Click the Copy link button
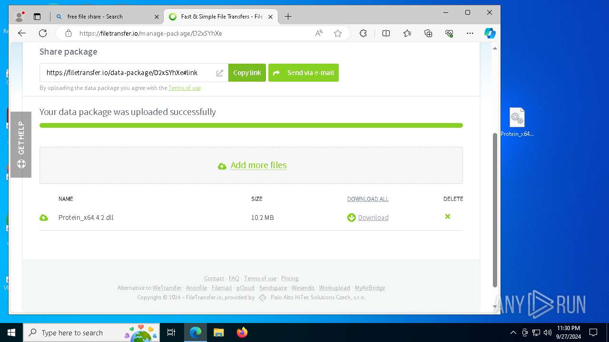The width and height of the screenshot is (609, 342). tap(247, 73)
